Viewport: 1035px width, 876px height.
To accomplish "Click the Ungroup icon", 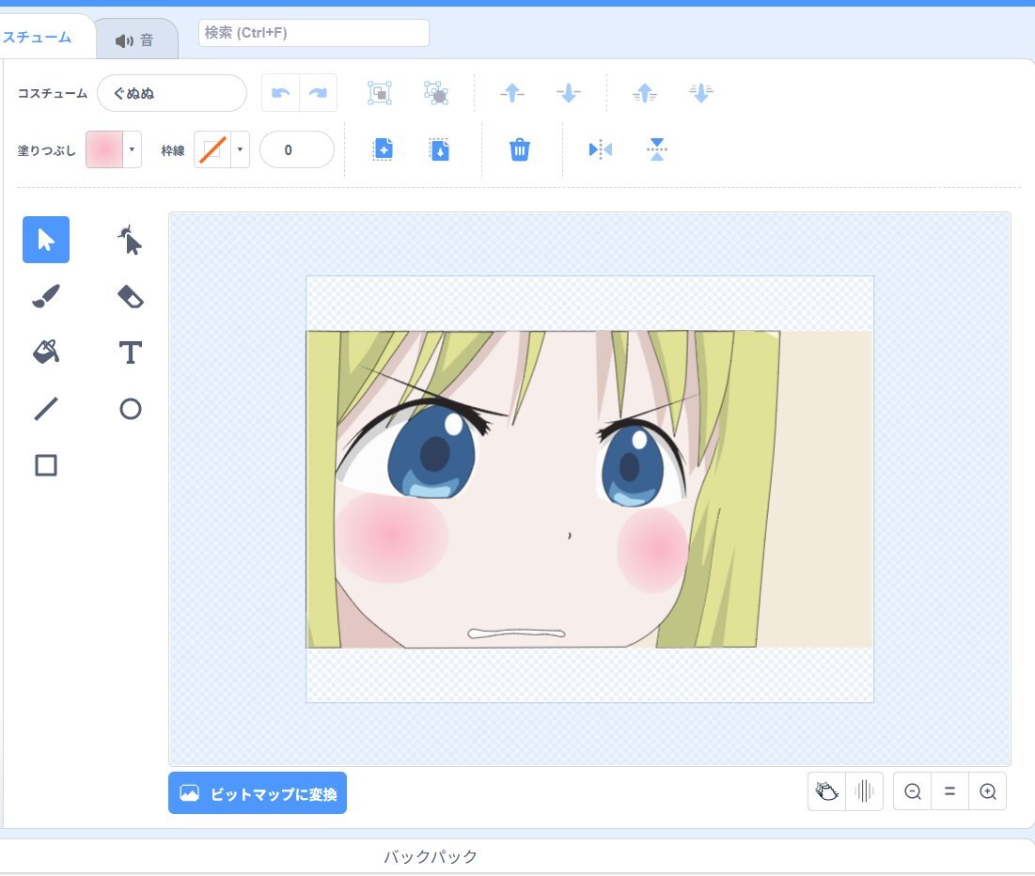I will (x=435, y=93).
